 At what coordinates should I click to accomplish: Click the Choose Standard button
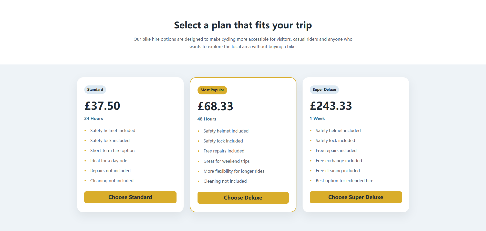pyautogui.click(x=130, y=197)
